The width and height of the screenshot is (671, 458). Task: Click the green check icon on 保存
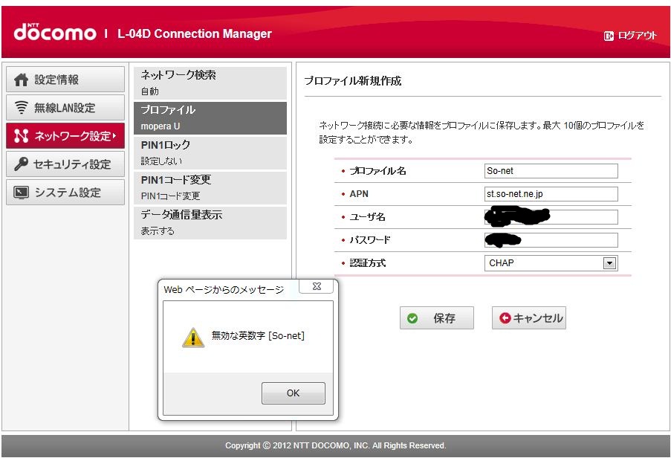click(x=412, y=318)
